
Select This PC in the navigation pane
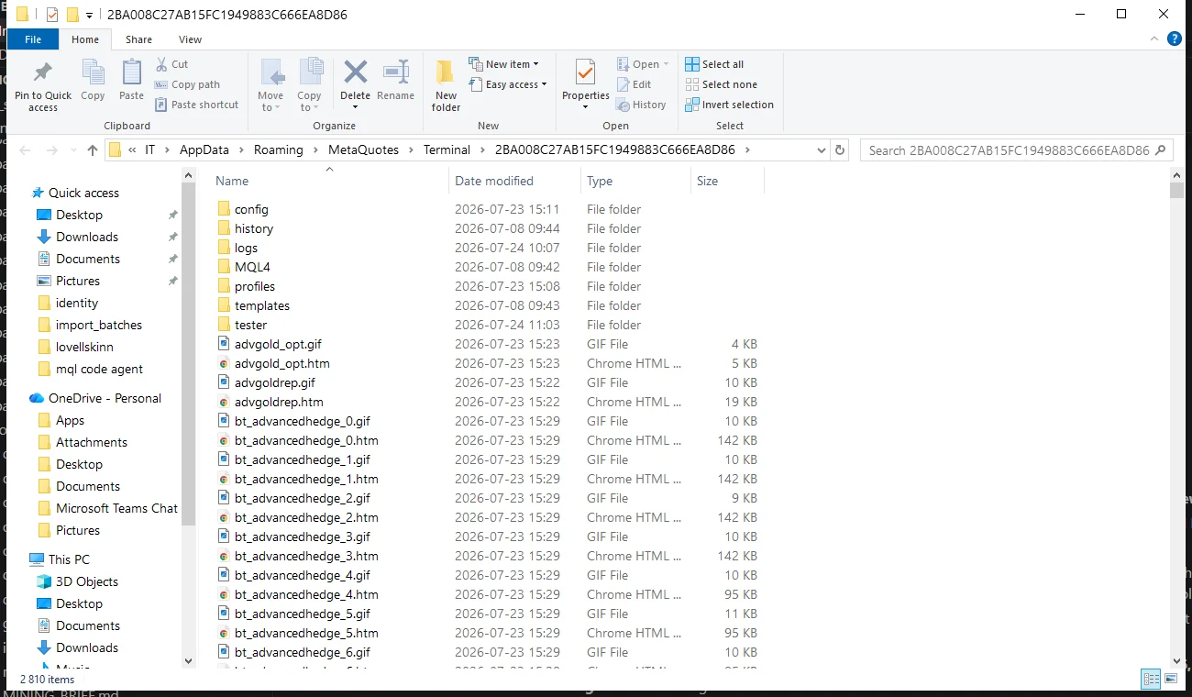[x=69, y=559]
